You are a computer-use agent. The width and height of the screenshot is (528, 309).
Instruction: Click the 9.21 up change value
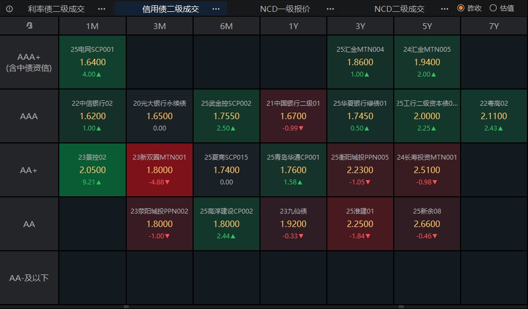(x=92, y=182)
